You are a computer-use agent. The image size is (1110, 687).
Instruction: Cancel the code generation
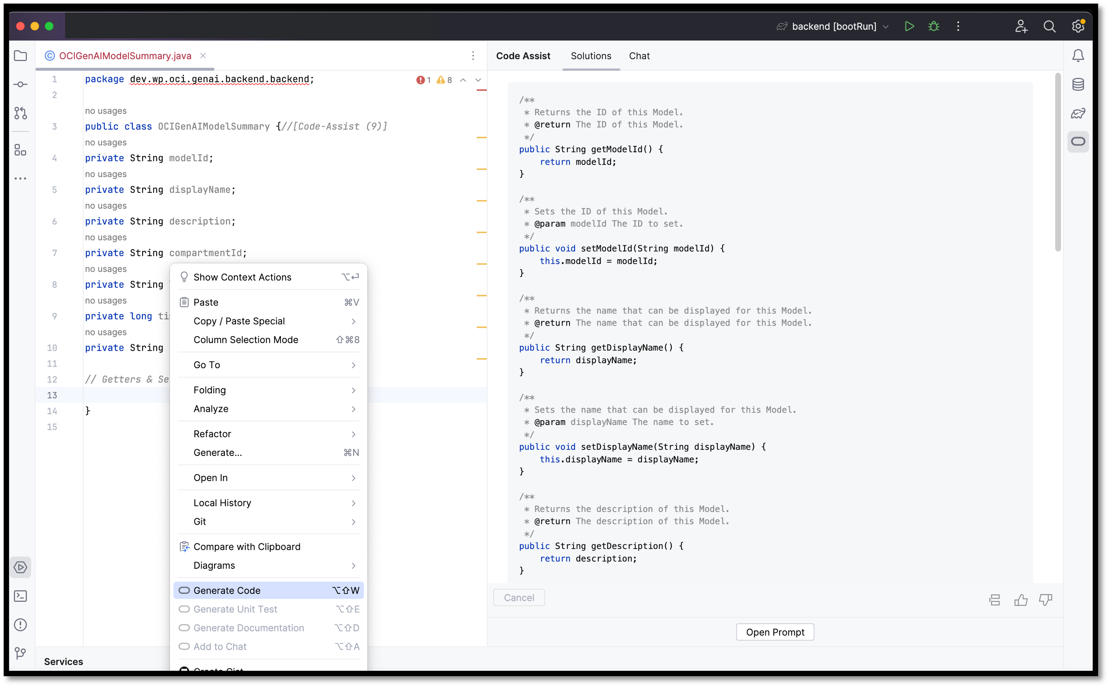coord(518,597)
